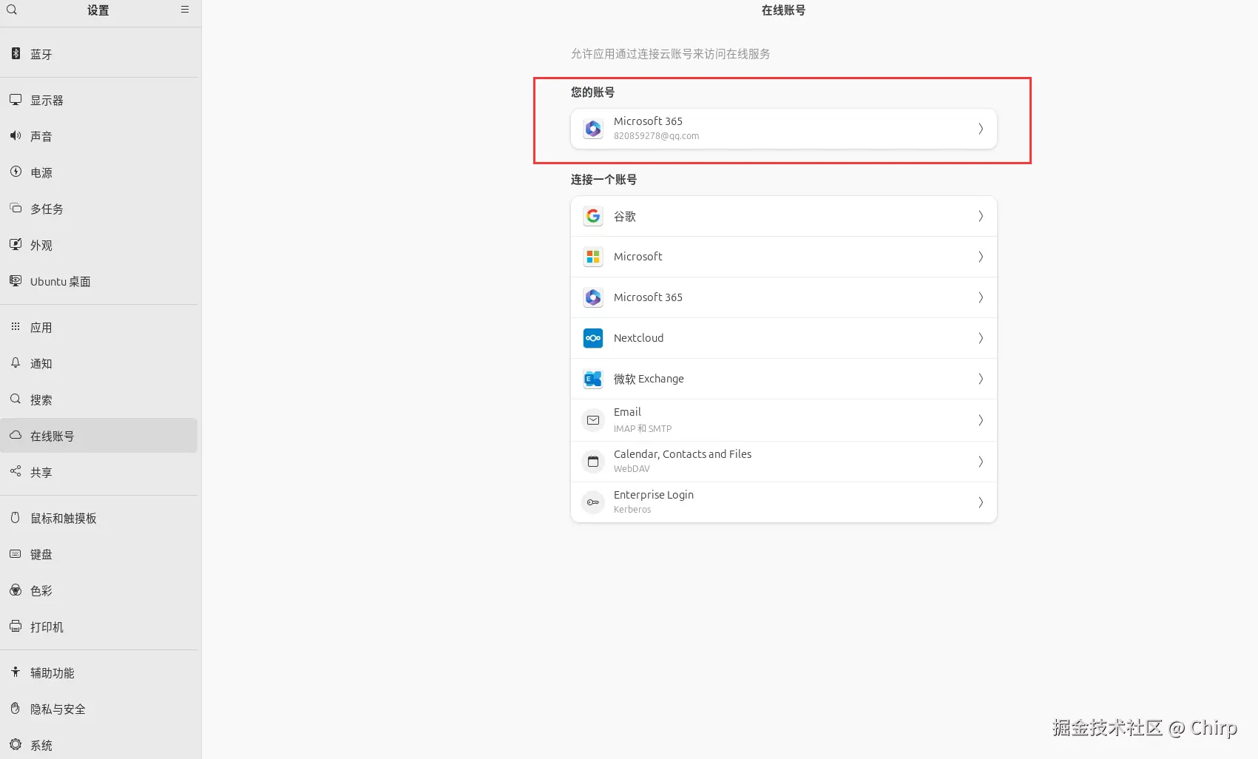Click the Search (搜索) magnifier sidebar icon
The width and height of the screenshot is (1258, 759).
16,399
